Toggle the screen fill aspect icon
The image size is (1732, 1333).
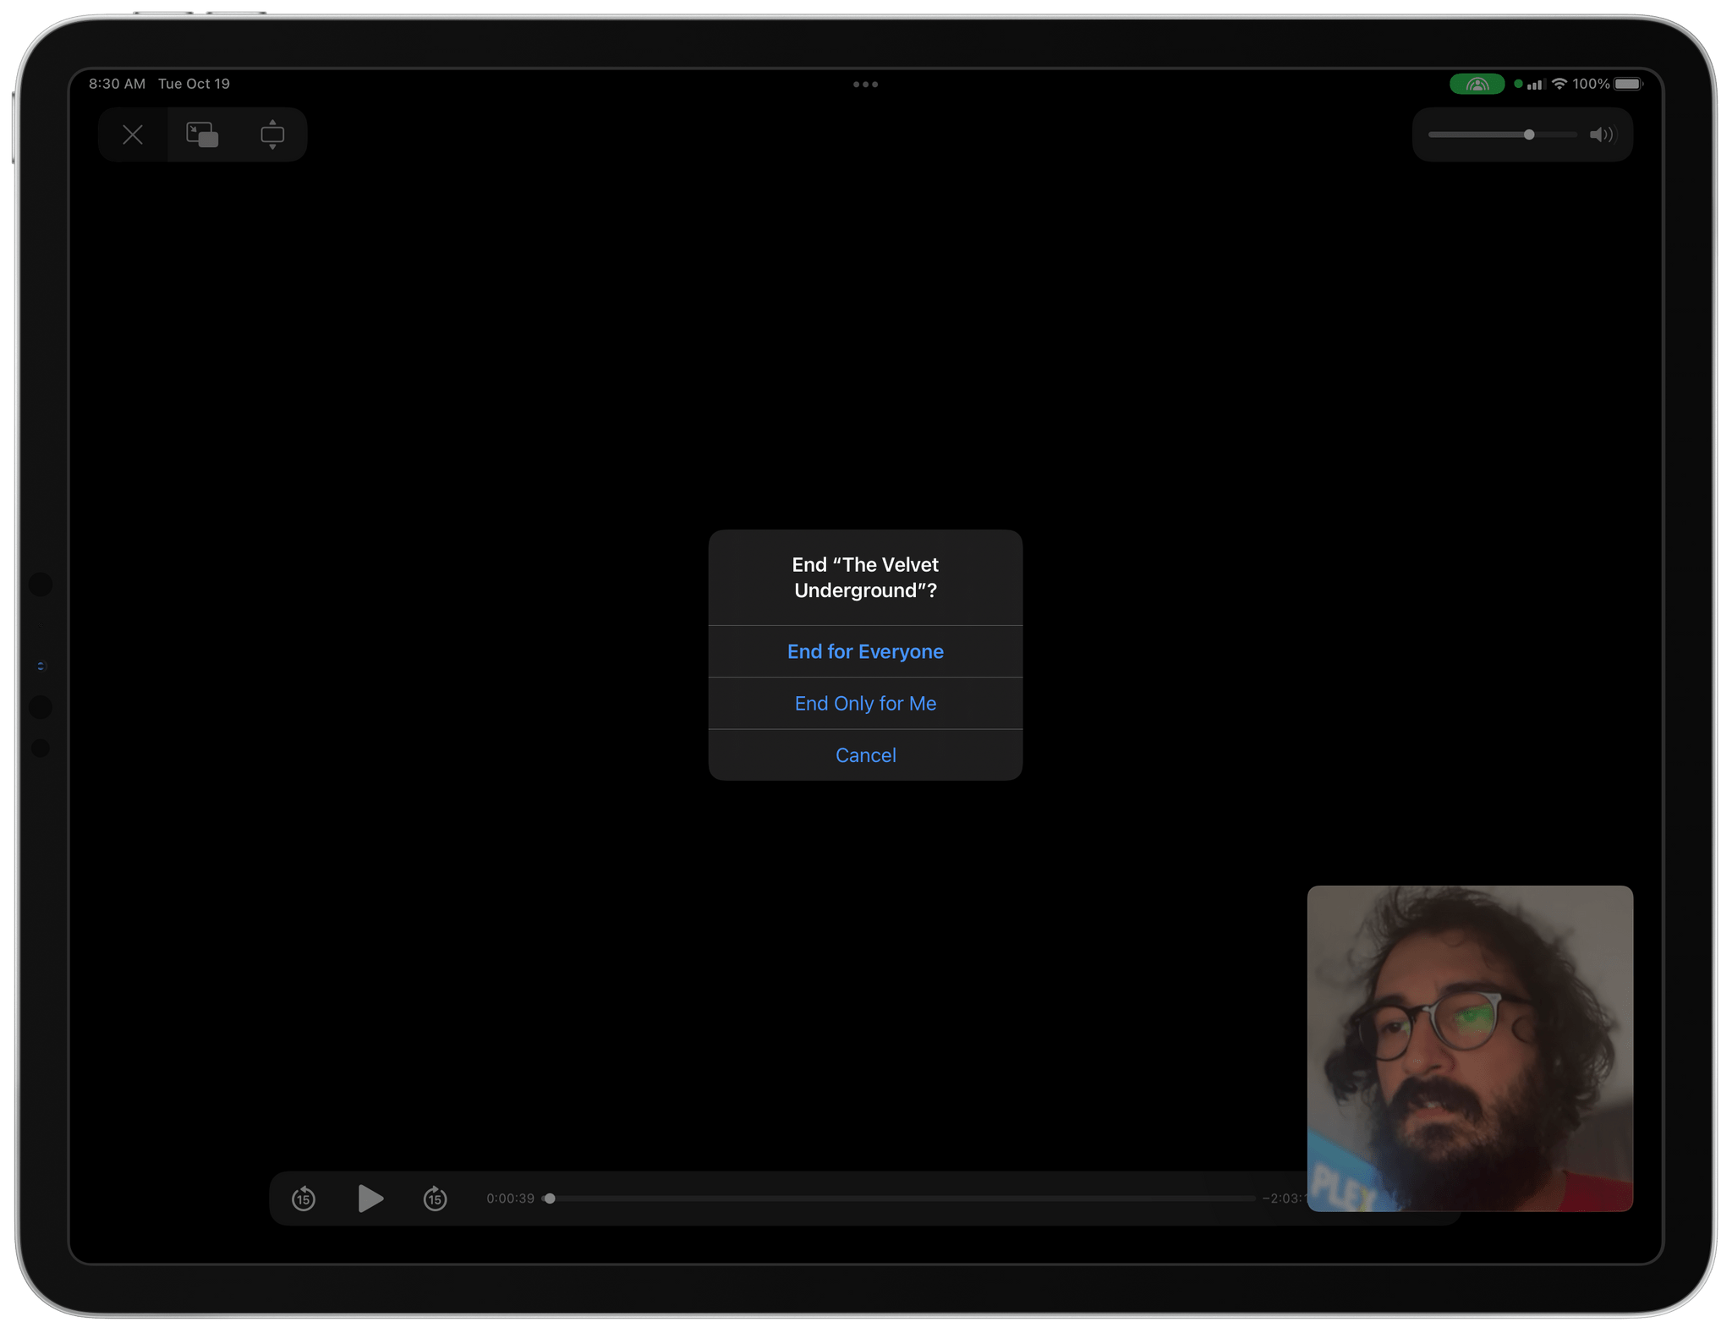272,134
